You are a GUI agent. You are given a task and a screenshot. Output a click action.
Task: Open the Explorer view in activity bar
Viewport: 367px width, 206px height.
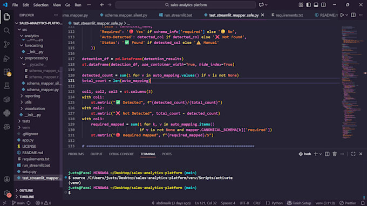coord(6,17)
